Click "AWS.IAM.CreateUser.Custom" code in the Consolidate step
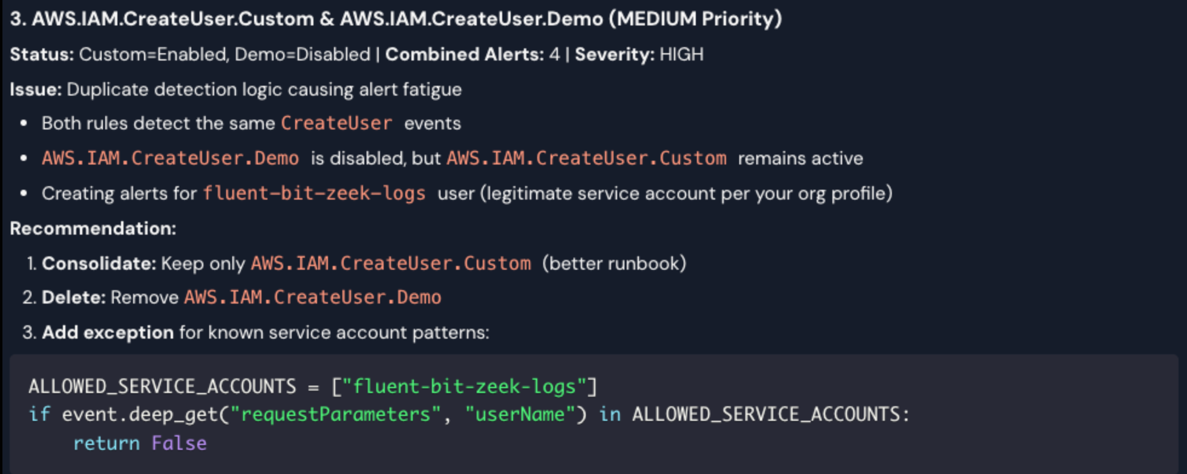 point(391,264)
